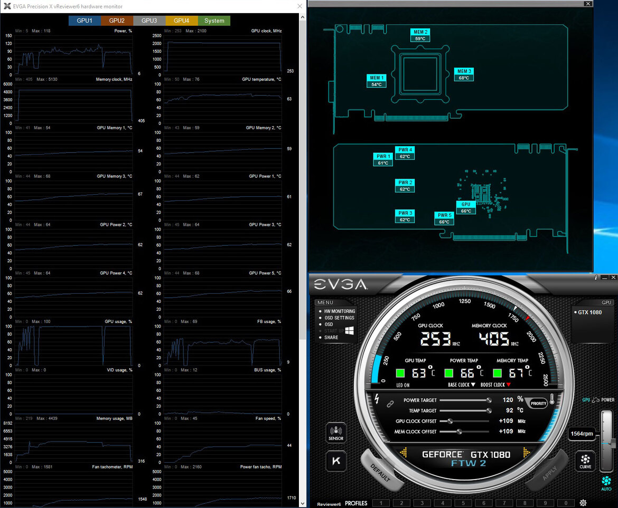Select profile slot 0
618x508 pixels.
(566, 503)
